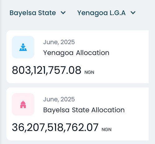Expand the chevron beside Yenagoa L.G.A
The width and height of the screenshot is (155, 144).
point(133,13)
